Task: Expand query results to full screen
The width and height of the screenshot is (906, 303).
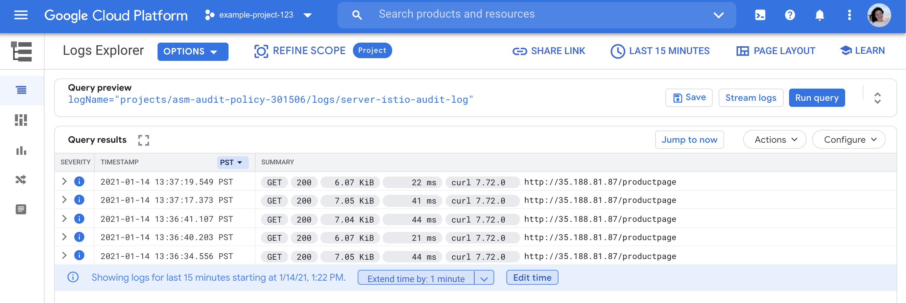Action: [143, 140]
